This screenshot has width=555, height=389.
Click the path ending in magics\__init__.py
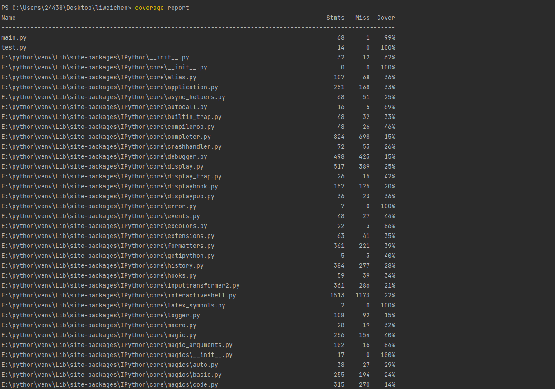117,355
